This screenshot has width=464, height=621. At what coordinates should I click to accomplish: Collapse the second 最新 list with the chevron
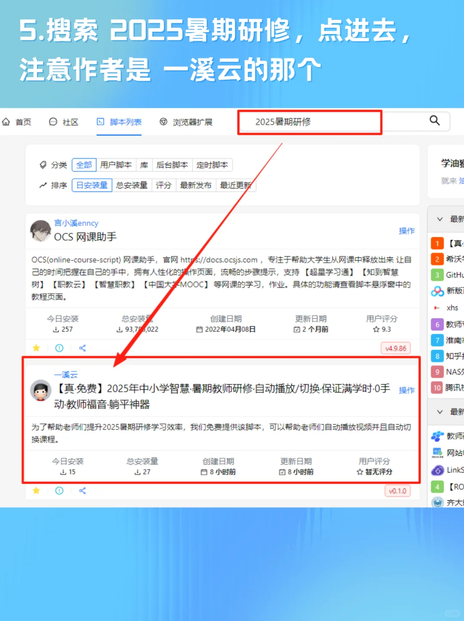click(440, 412)
